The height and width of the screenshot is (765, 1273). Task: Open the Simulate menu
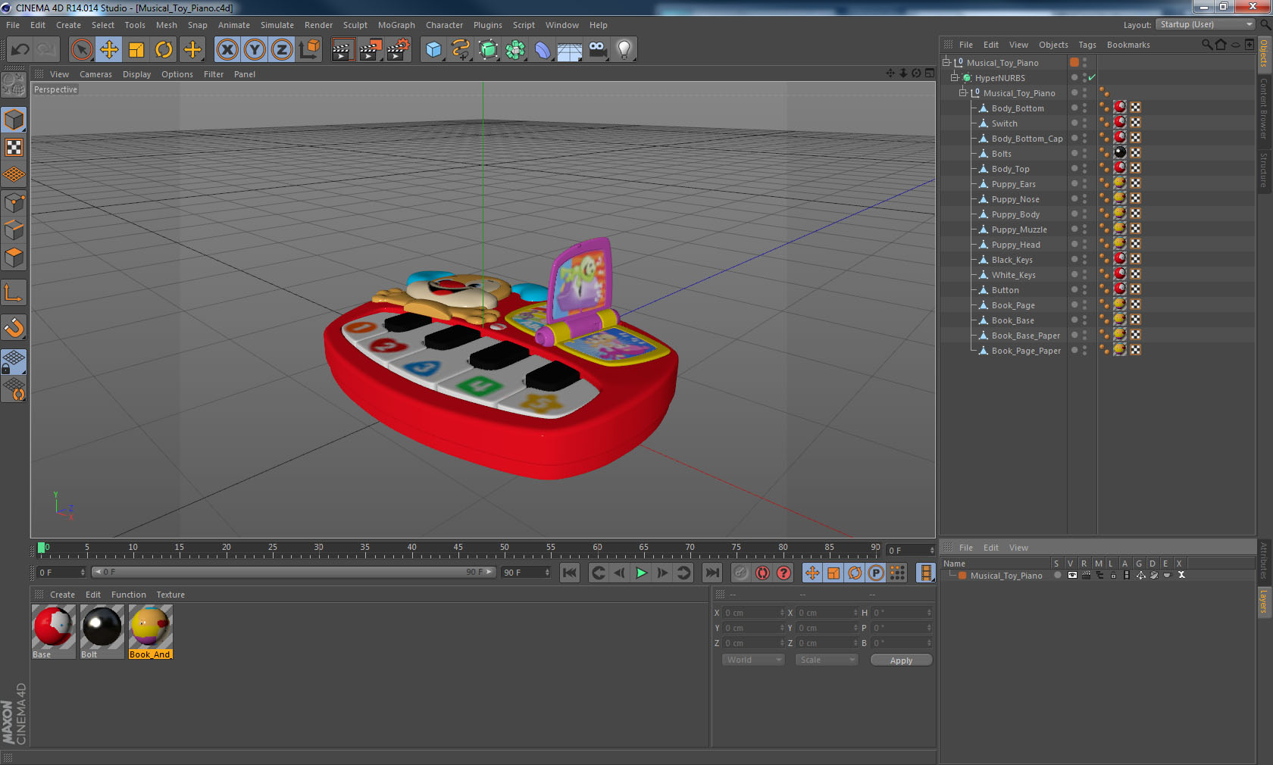pyautogui.click(x=277, y=25)
